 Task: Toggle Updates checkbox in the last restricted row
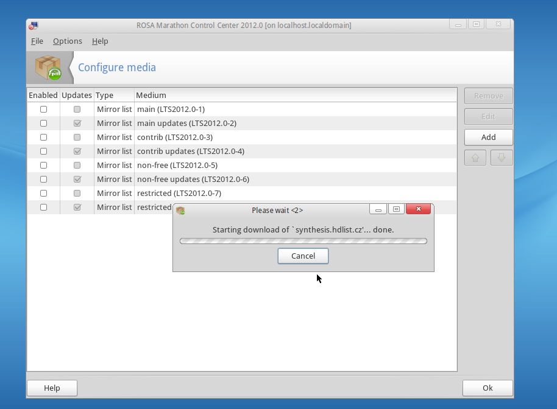click(77, 207)
